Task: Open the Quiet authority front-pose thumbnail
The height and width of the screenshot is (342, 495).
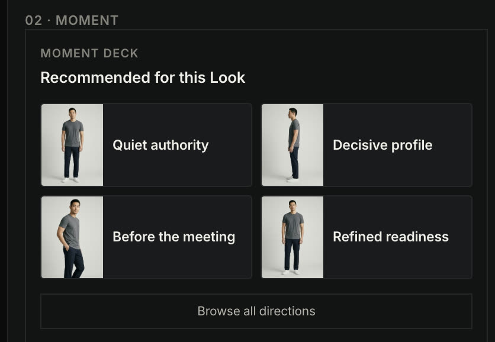Action: point(72,145)
